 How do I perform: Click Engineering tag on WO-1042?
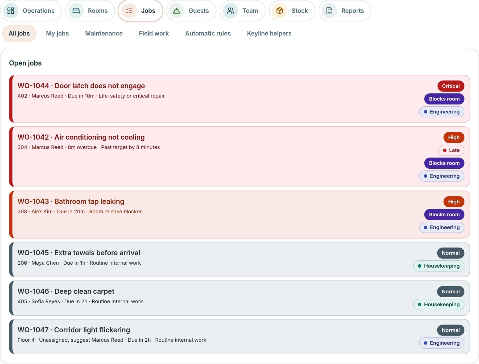tap(442, 176)
